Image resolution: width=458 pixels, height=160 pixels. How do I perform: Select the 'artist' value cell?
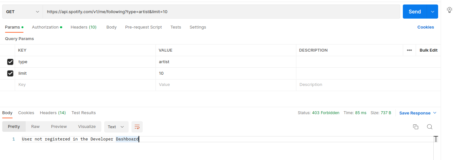point(226,62)
